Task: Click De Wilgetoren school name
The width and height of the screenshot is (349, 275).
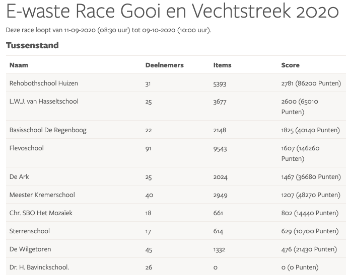Action: pos(30,249)
